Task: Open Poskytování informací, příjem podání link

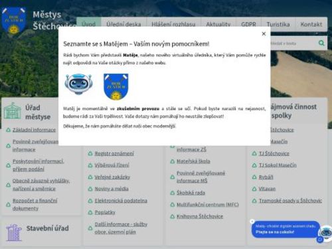Action: 38,165
